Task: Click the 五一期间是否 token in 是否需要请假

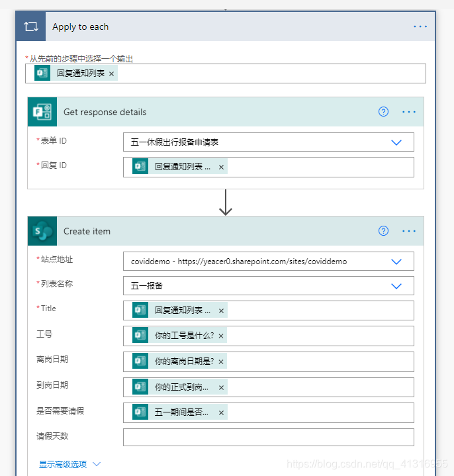Action: (x=179, y=412)
